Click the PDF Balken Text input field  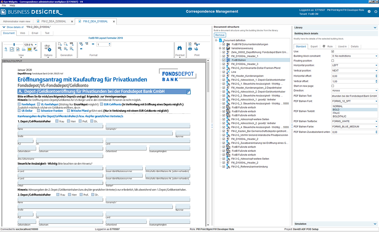click(x=354, y=96)
